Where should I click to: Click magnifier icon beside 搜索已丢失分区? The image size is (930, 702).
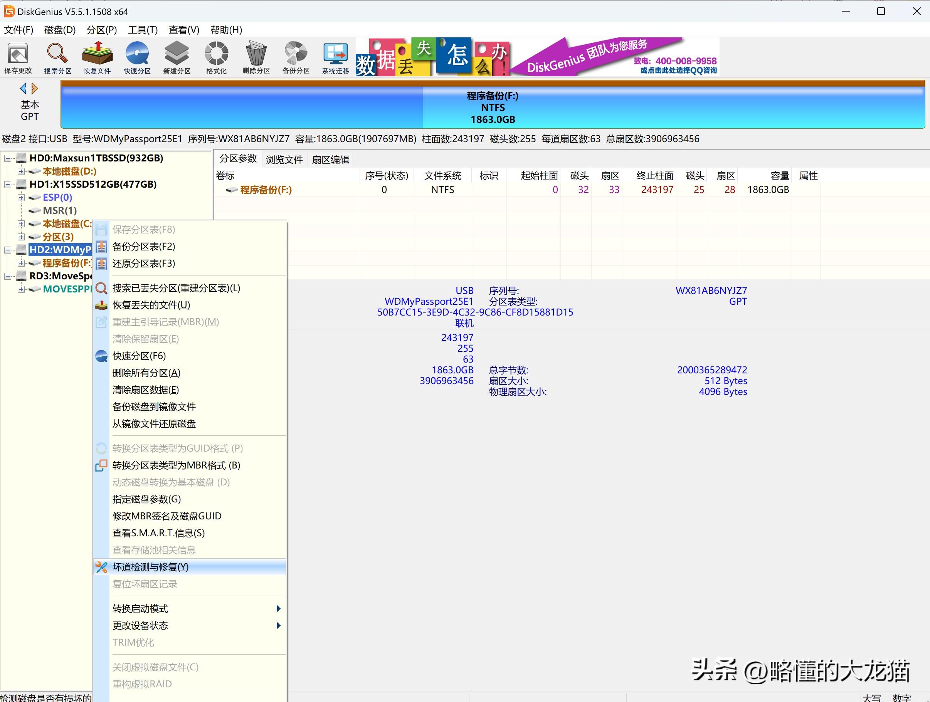tap(101, 288)
